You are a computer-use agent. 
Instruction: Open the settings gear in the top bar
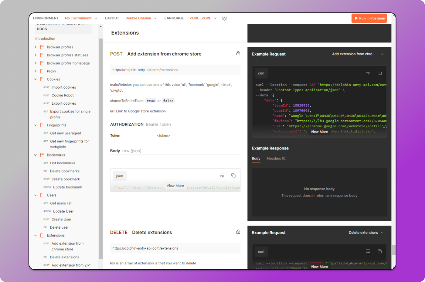click(x=224, y=18)
